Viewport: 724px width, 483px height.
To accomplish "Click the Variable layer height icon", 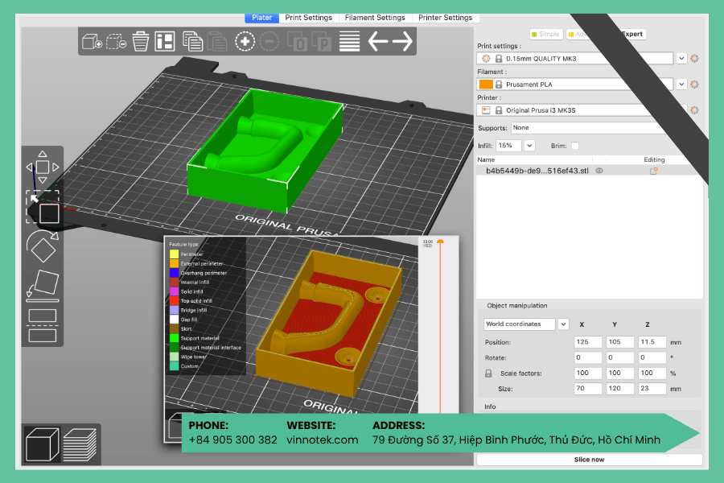I will (x=350, y=41).
